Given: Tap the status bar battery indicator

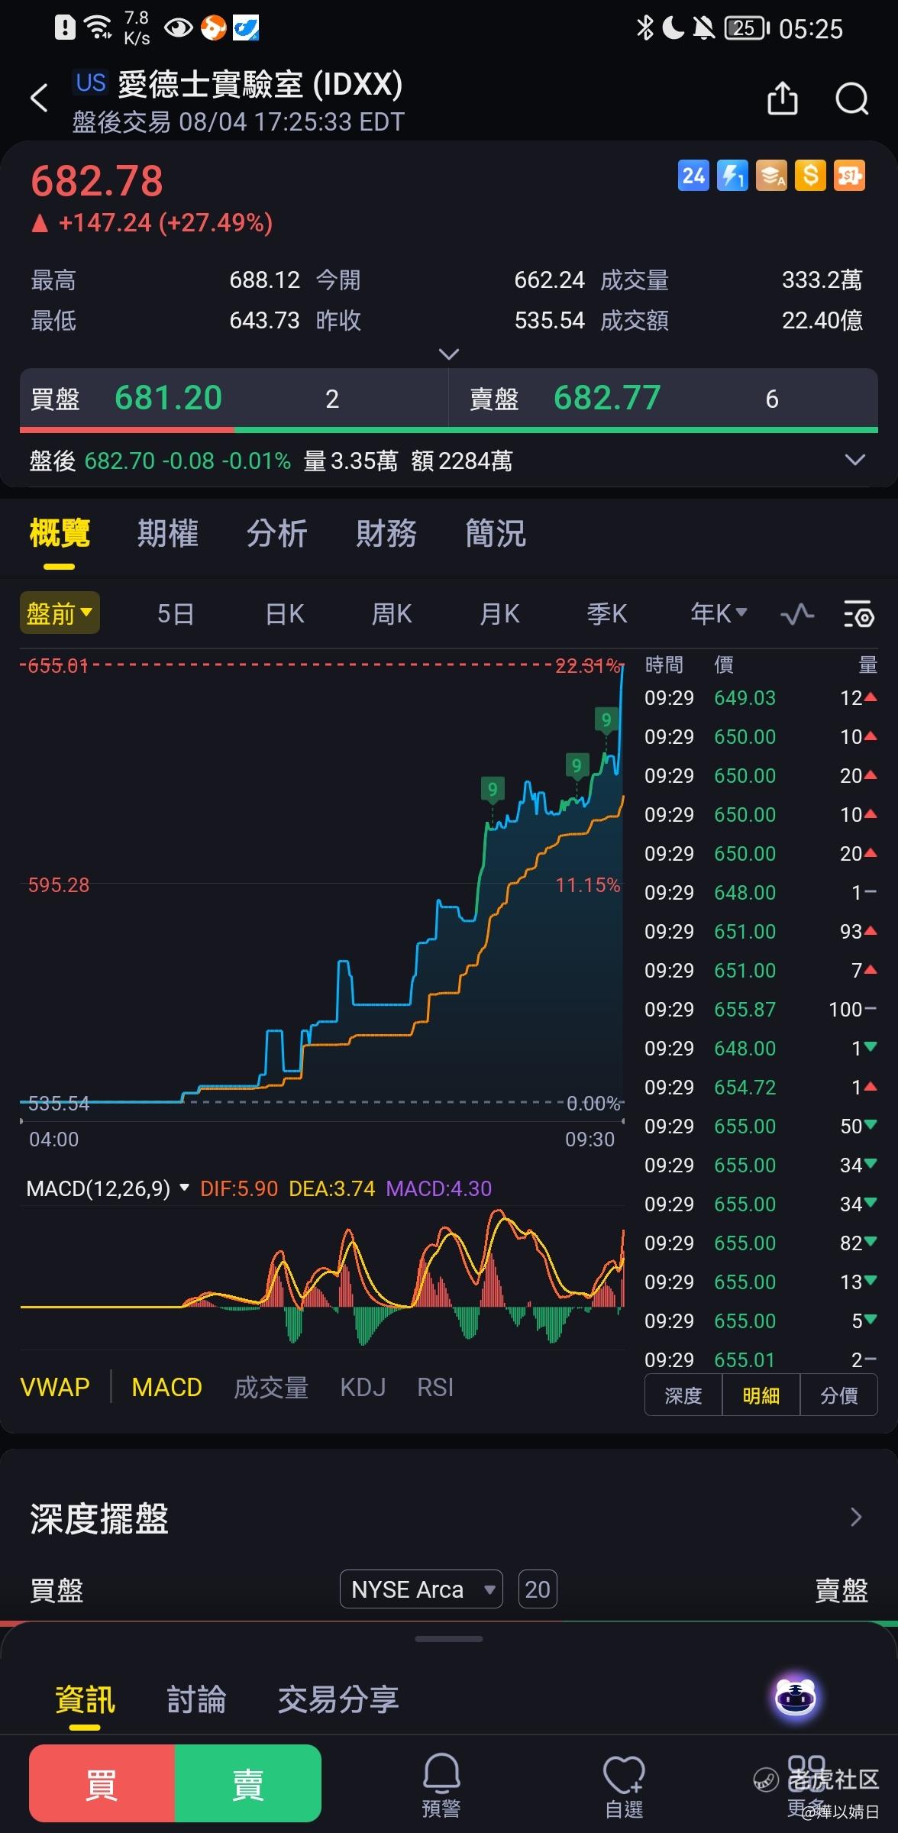Looking at the screenshot, I should (x=747, y=28).
